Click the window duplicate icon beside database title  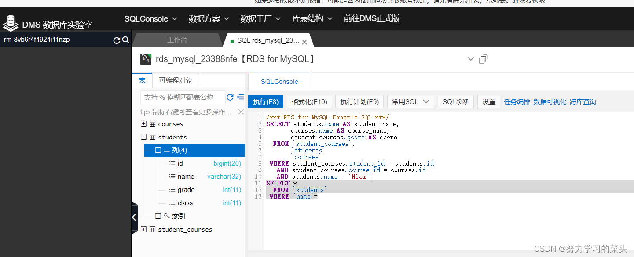(x=483, y=59)
